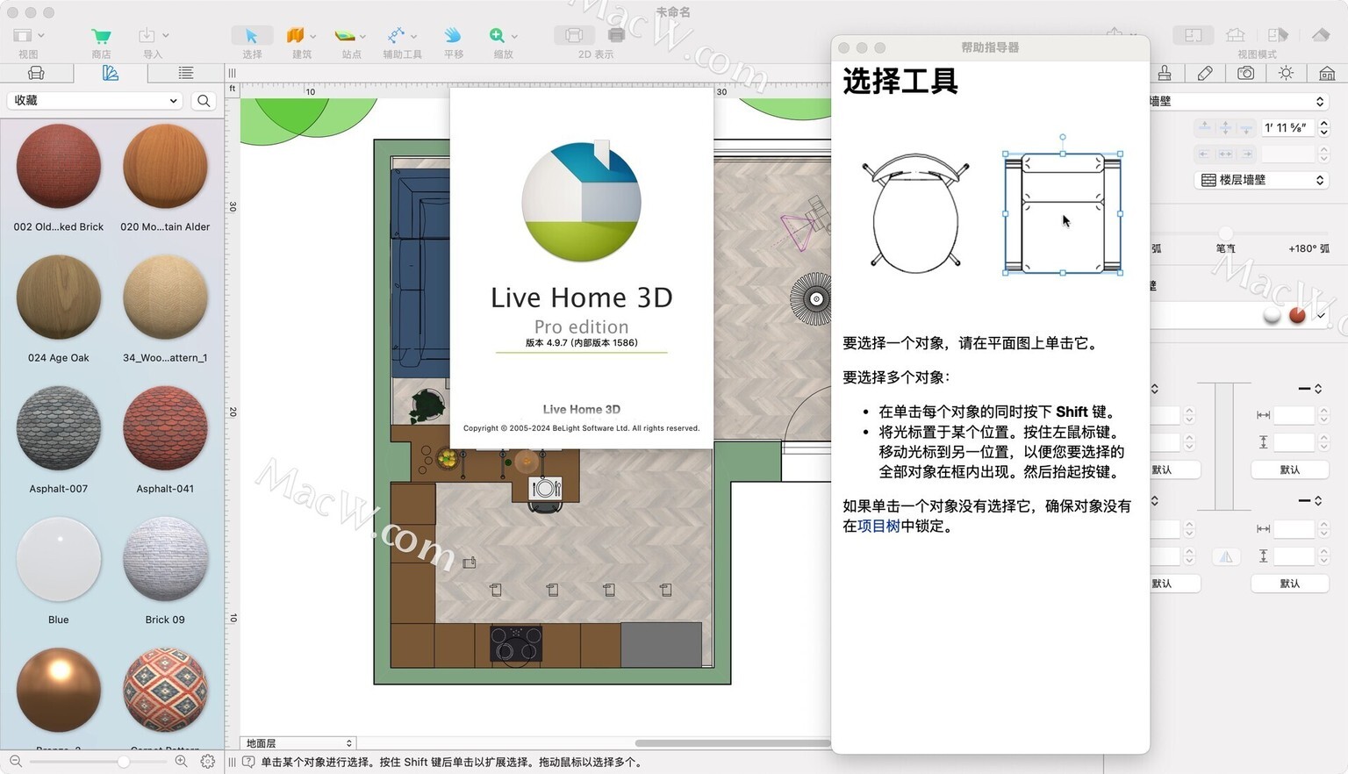Screen dimensions: 1348x774
Task: Select the 002 Old...ked Brick material
Action: click(x=59, y=167)
